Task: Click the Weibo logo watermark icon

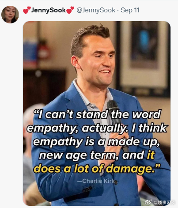Action: click(148, 202)
